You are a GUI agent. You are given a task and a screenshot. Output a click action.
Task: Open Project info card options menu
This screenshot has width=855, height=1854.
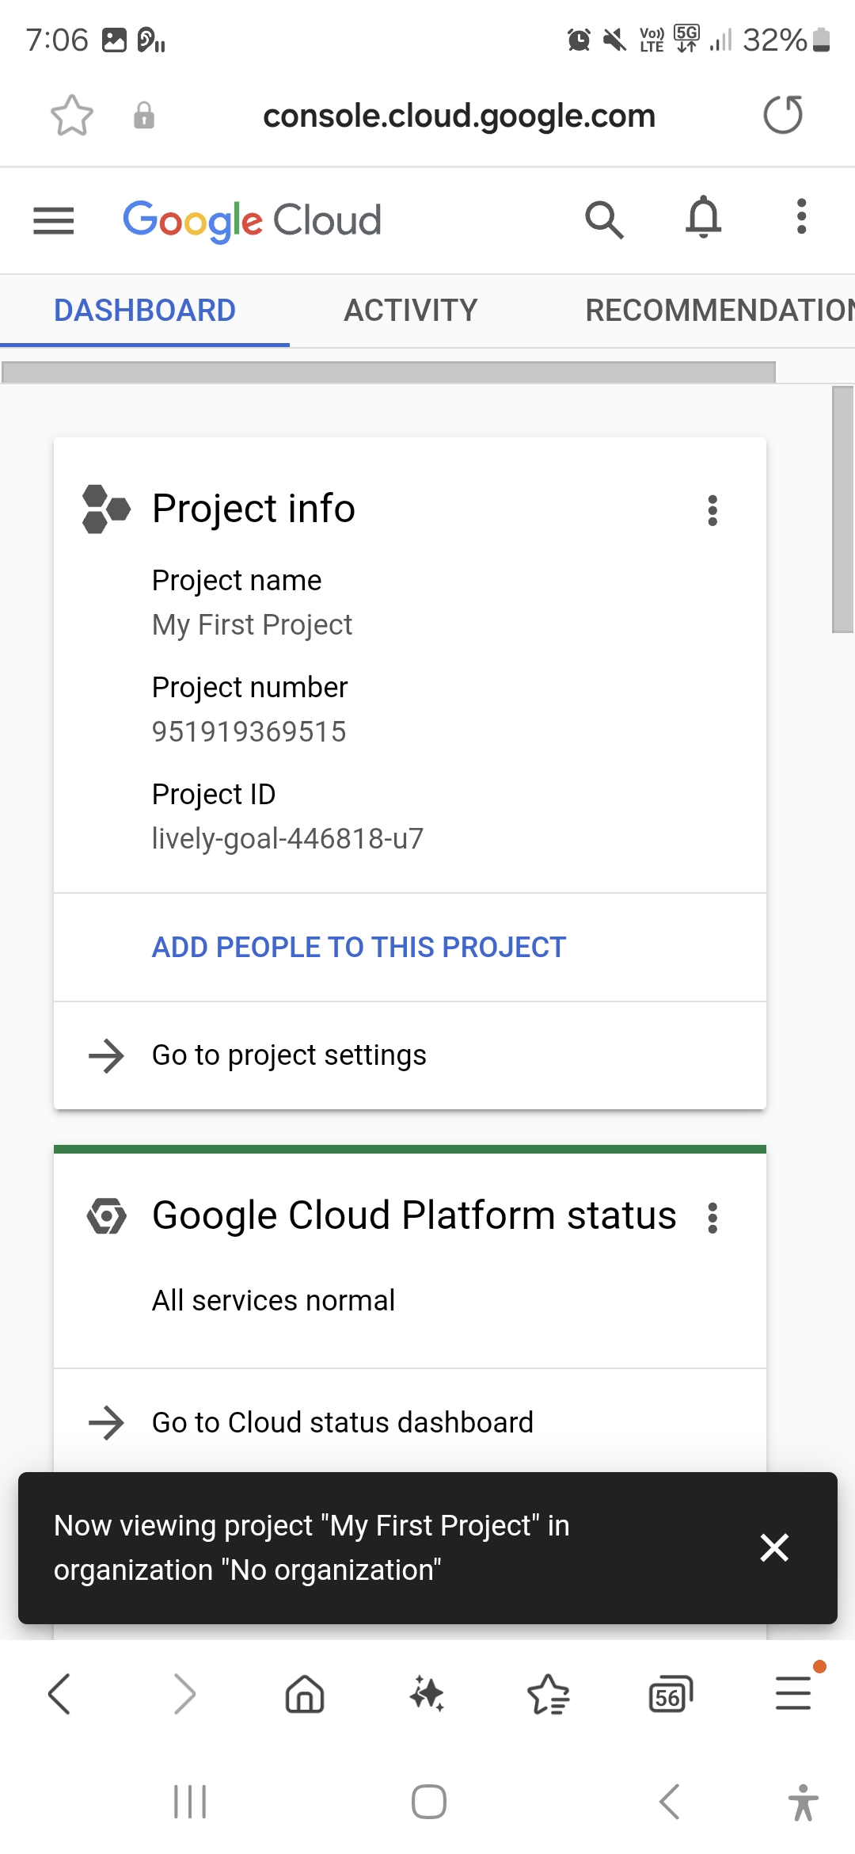click(x=712, y=511)
